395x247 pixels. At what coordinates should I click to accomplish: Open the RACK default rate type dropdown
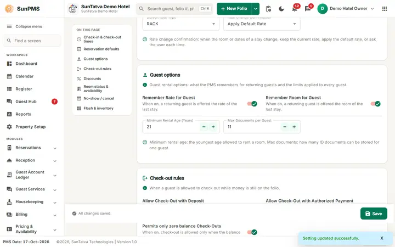click(180, 24)
